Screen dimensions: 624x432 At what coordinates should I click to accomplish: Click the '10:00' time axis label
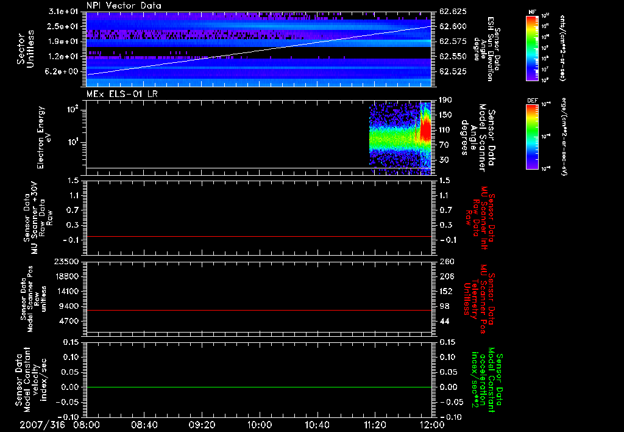[x=260, y=425]
